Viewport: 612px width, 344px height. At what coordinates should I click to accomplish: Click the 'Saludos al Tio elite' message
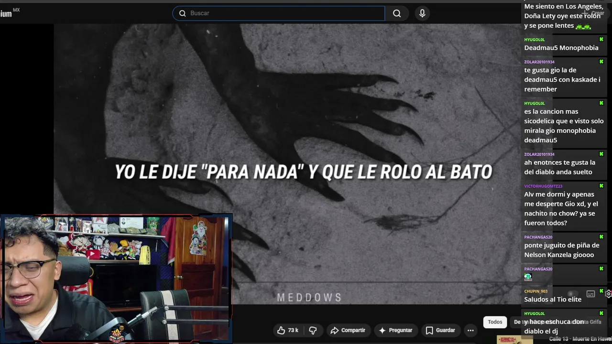point(553,300)
